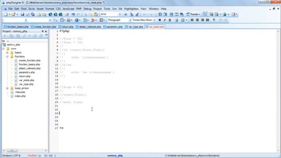This screenshot has height=158, width=281.
Task: Open the Debug menu
Action: 87,9
